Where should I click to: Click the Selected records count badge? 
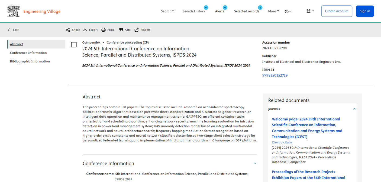click(x=260, y=8)
